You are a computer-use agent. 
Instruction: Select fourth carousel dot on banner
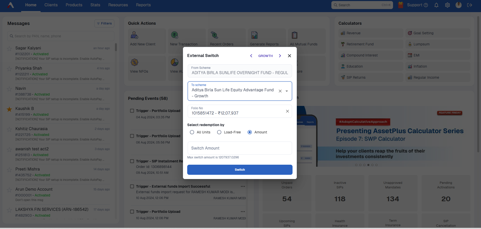click(x=368, y=165)
